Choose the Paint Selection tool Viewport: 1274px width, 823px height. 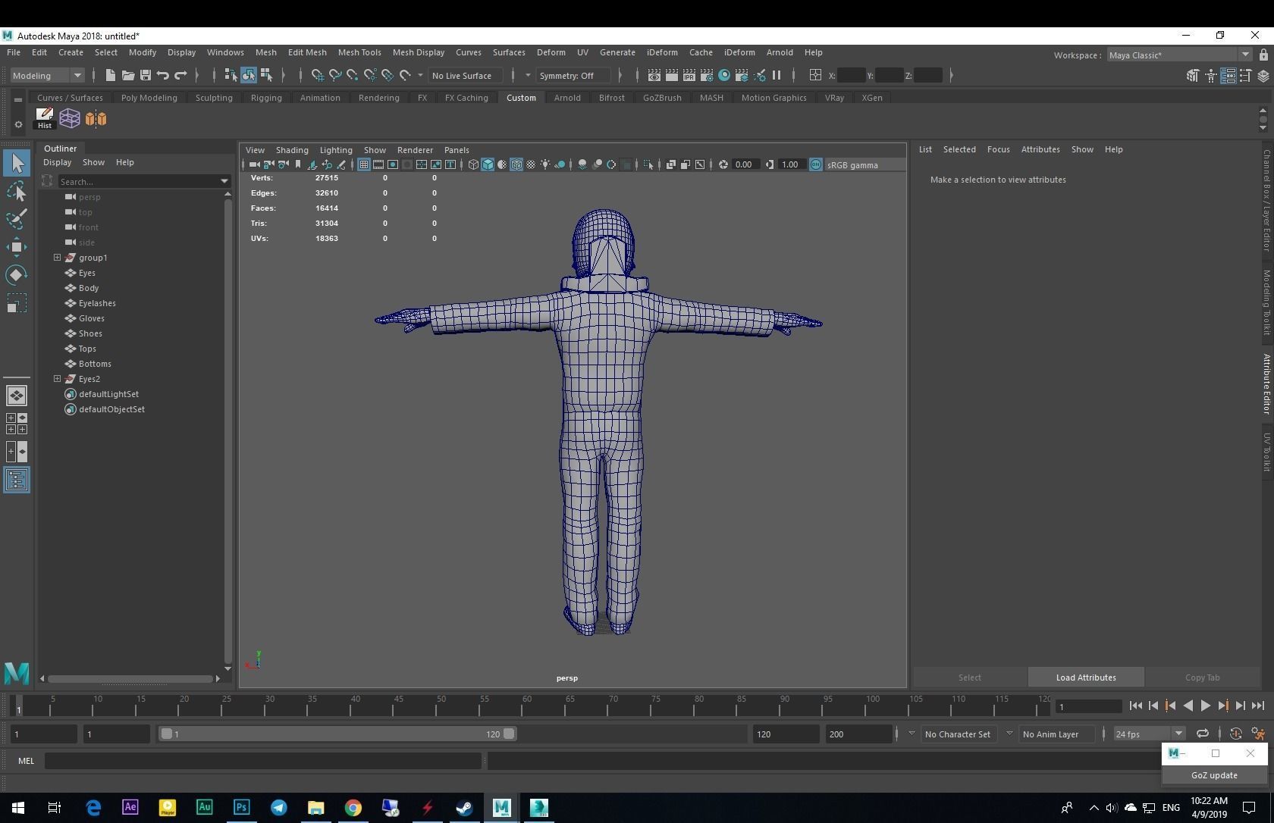pyautogui.click(x=17, y=219)
